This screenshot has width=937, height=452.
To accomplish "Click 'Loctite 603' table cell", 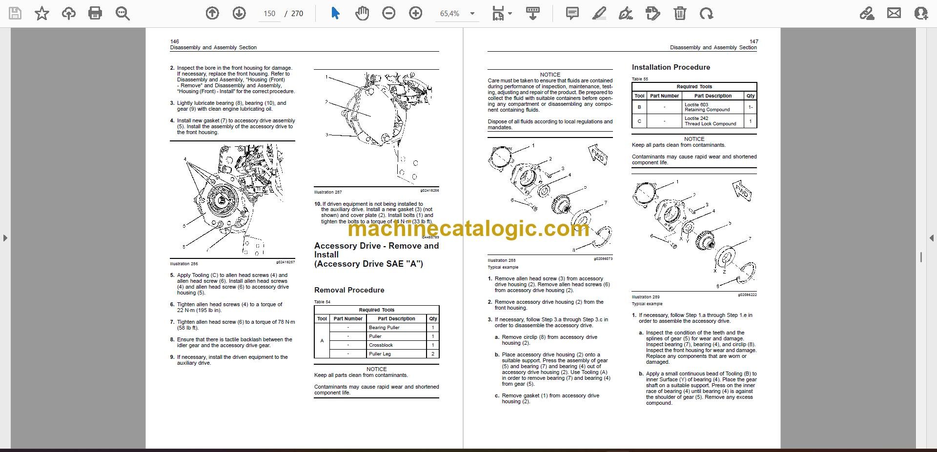I will coord(696,104).
